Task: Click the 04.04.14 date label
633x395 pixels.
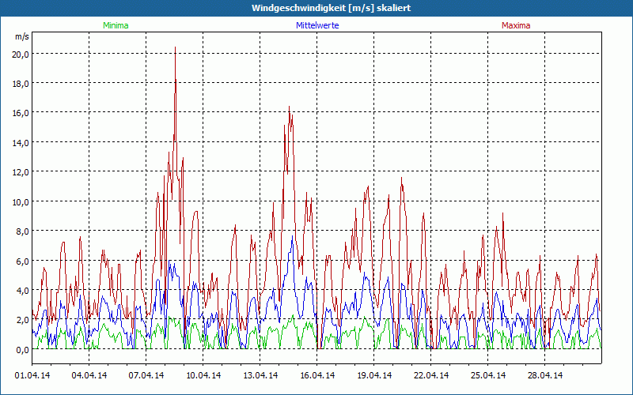Action: click(89, 376)
